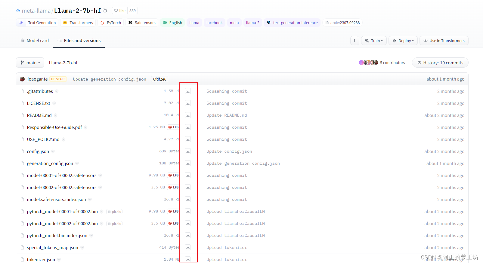Screen dimensions: 483x263
Task: Download Responsible-Use-Guide.pdf file
Action: tap(188, 127)
